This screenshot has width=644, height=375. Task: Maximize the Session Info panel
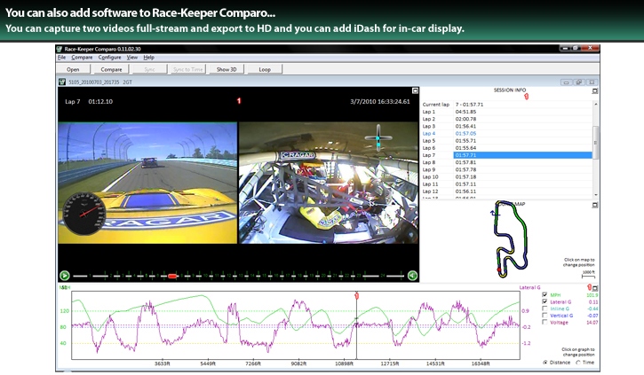(595, 91)
